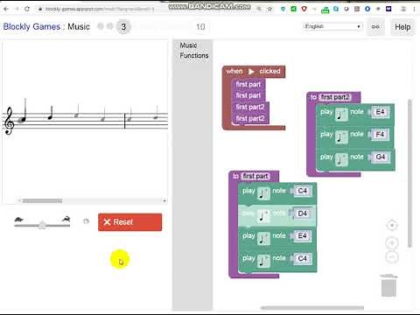Change duration icon on E4 block in first part
The image size is (420, 315).
coord(263,238)
